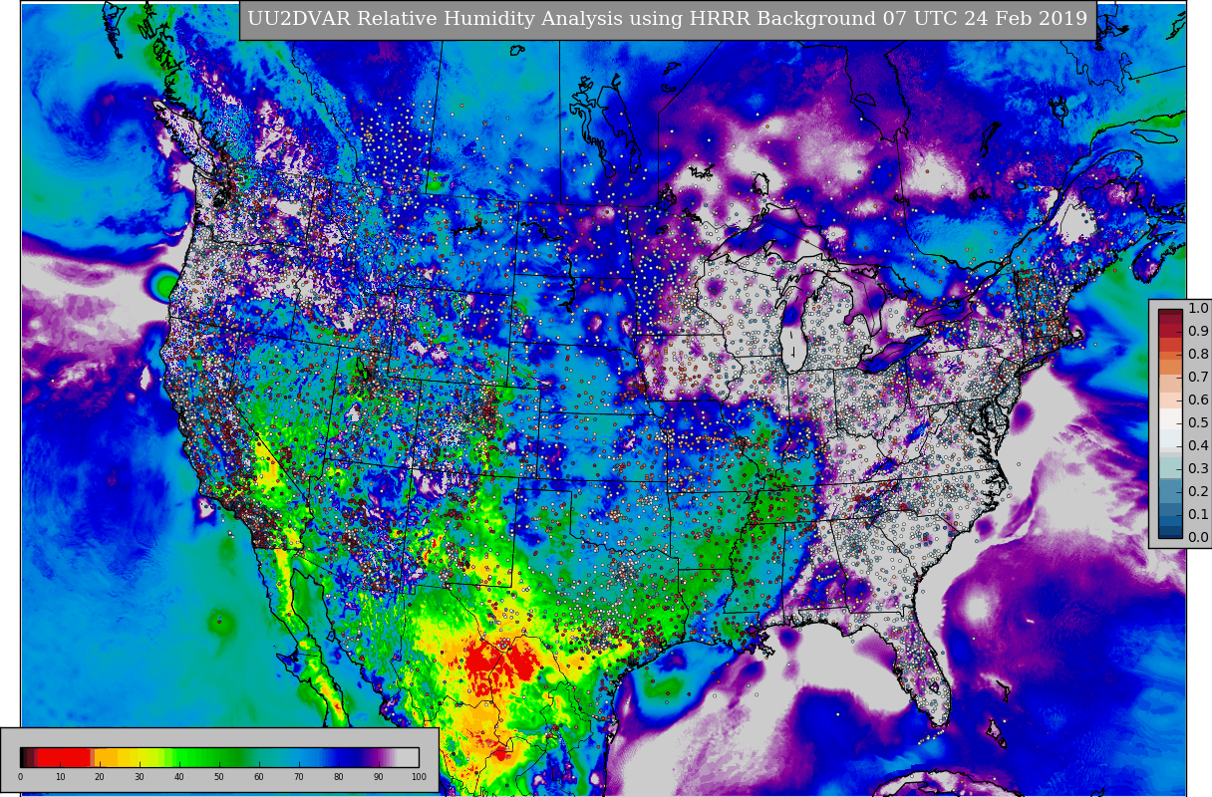Click the humidity colorbar tick label 100

click(x=419, y=777)
